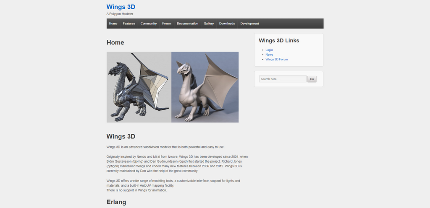Viewport: 430px width, 208px height.
Task: Open the News link
Action: click(269, 55)
